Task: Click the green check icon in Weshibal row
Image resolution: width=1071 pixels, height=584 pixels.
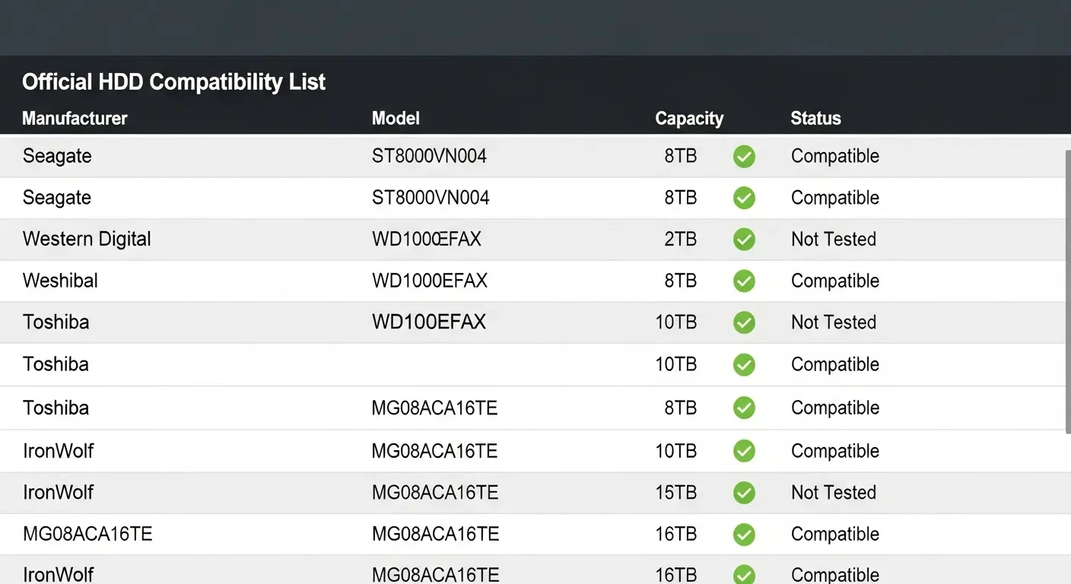Action: click(744, 281)
